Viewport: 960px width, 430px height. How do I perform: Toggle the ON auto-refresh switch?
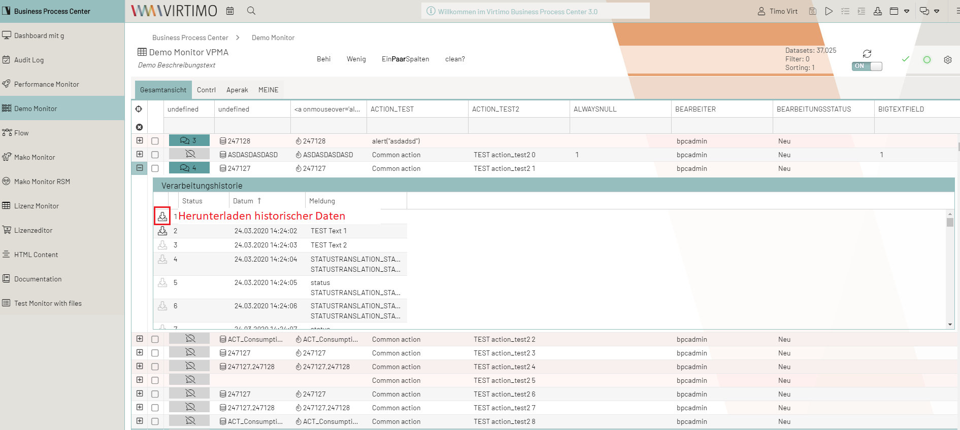tap(867, 66)
